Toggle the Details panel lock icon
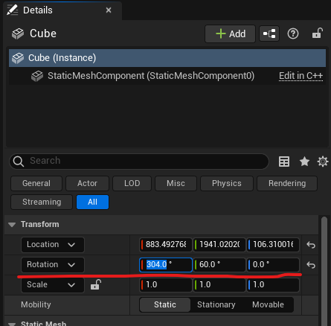Image resolution: width=331 pixels, height=326 pixels. pos(317,33)
